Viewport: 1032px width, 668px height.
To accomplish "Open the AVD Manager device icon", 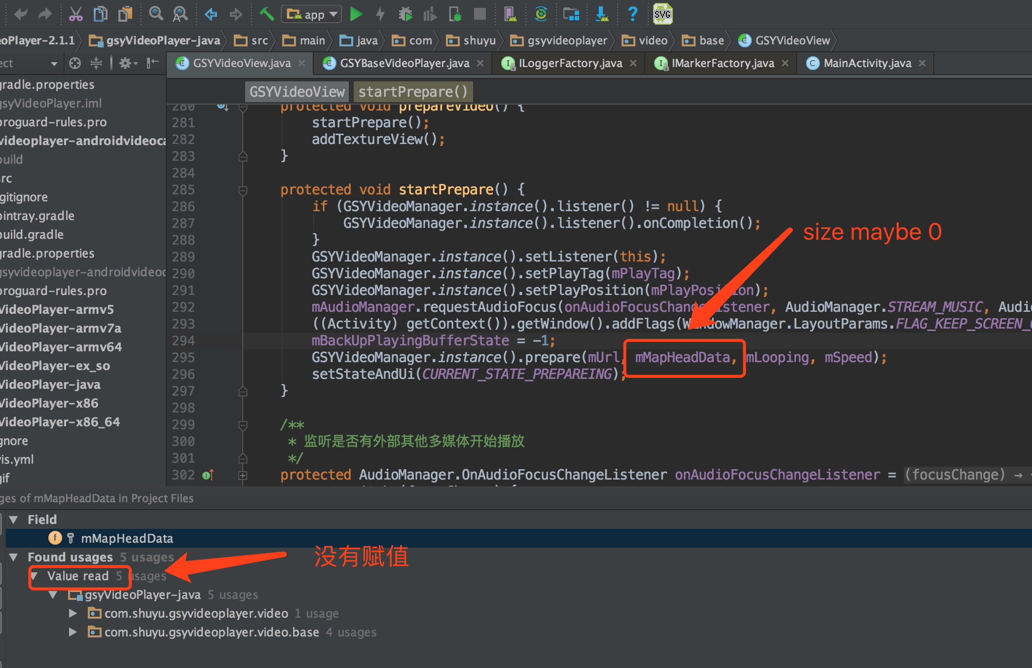I will (510, 14).
